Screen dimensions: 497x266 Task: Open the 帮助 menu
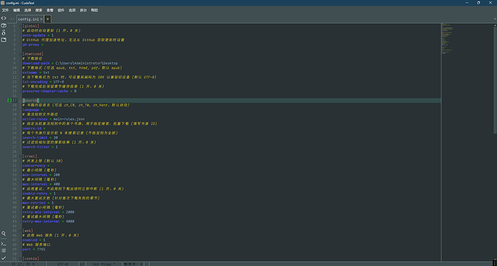(94, 10)
